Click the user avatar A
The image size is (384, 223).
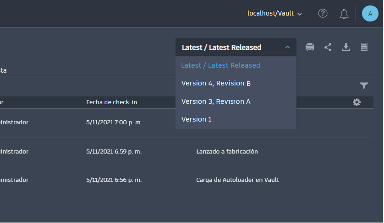[x=370, y=14]
